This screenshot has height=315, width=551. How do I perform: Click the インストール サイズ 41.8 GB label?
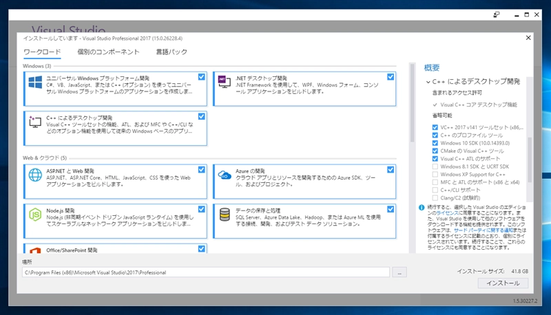click(492, 271)
